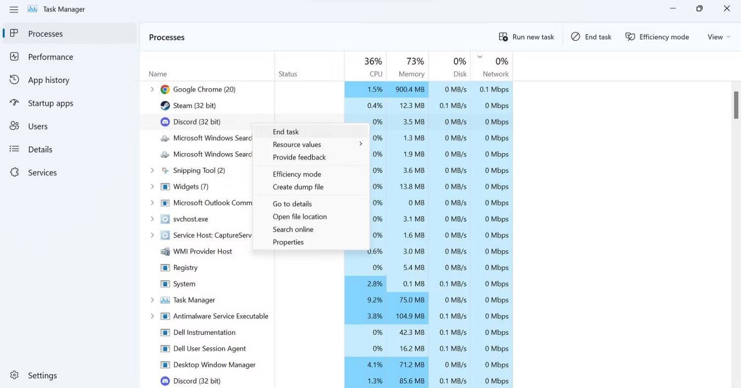Expand the Google Chrome process group
The height and width of the screenshot is (388, 741).
152,89
